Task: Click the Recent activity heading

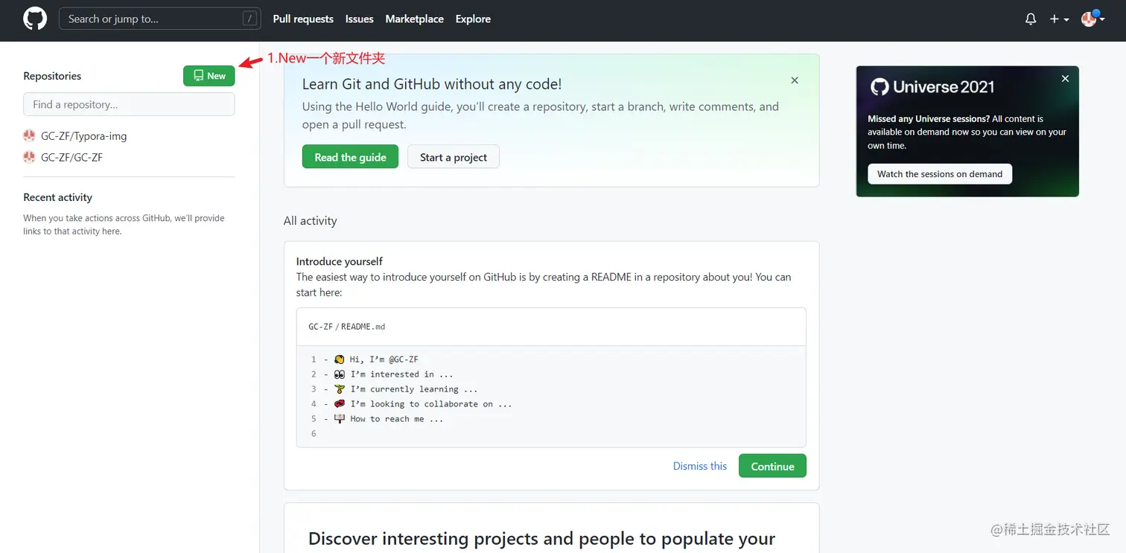Action: click(58, 197)
